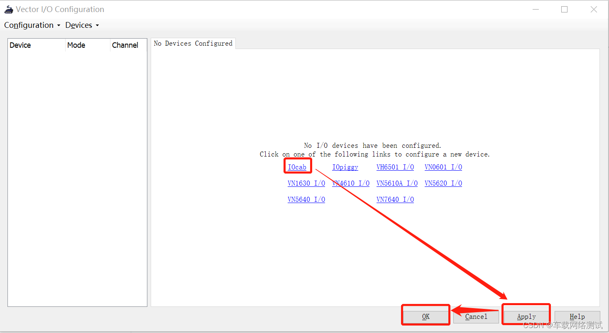Click the IOpiggy device link
This screenshot has height=333, width=609.
[x=345, y=167]
